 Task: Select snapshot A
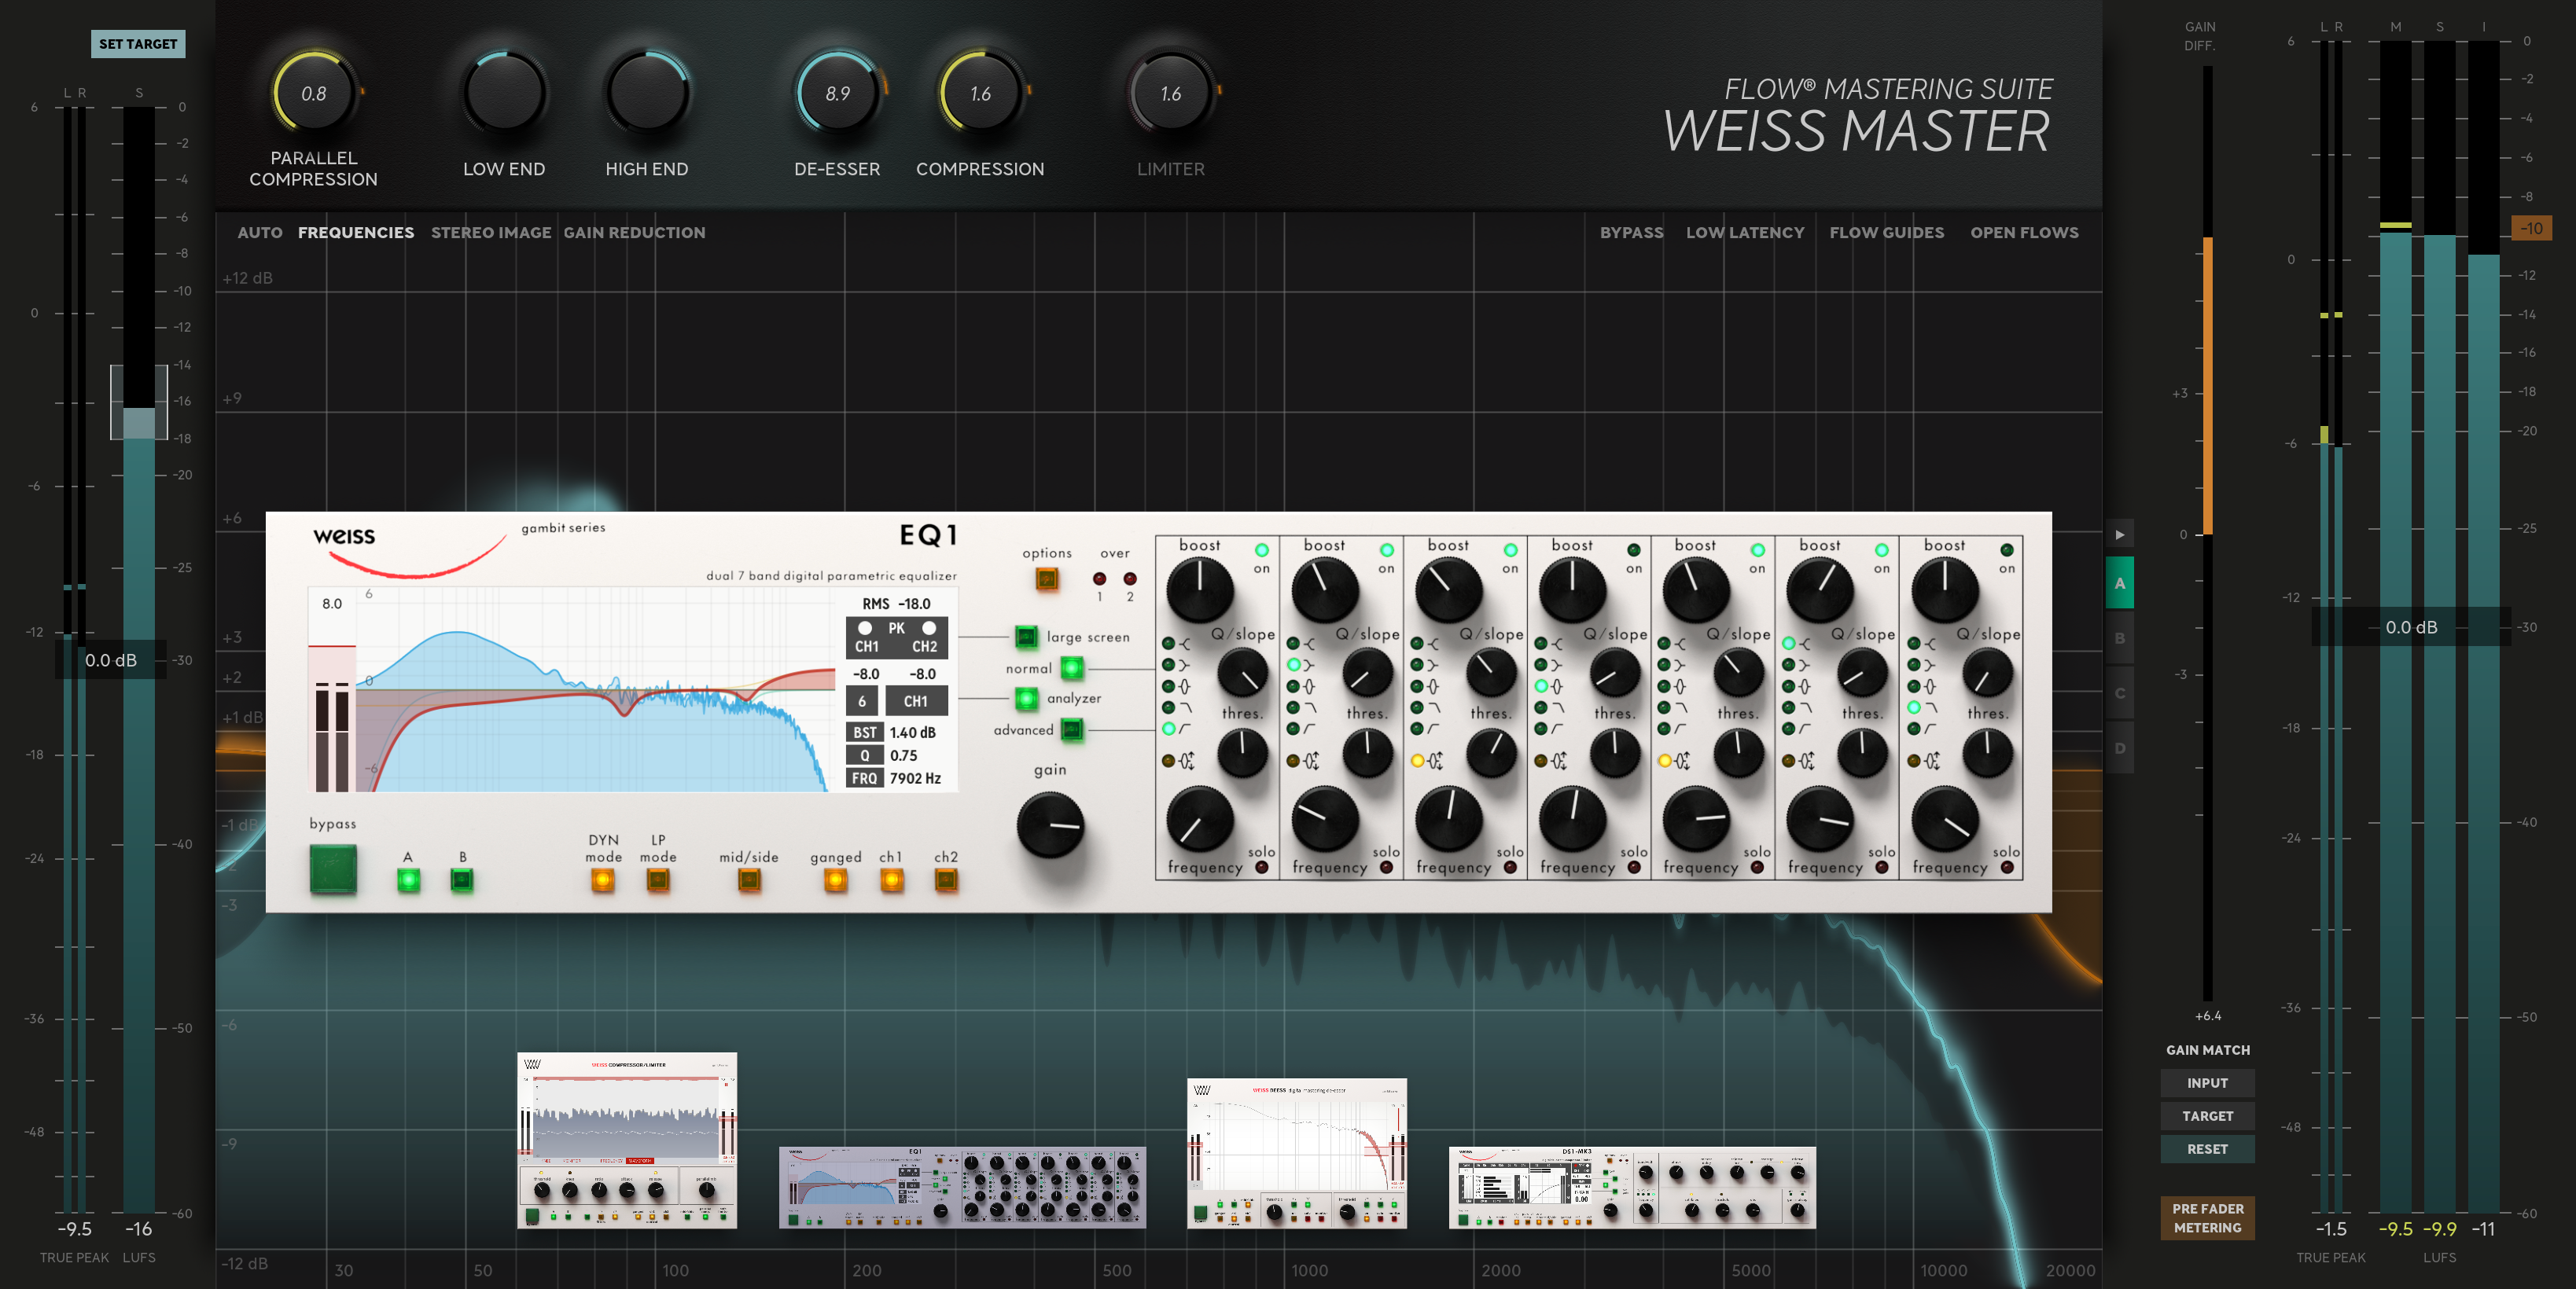(x=2119, y=583)
